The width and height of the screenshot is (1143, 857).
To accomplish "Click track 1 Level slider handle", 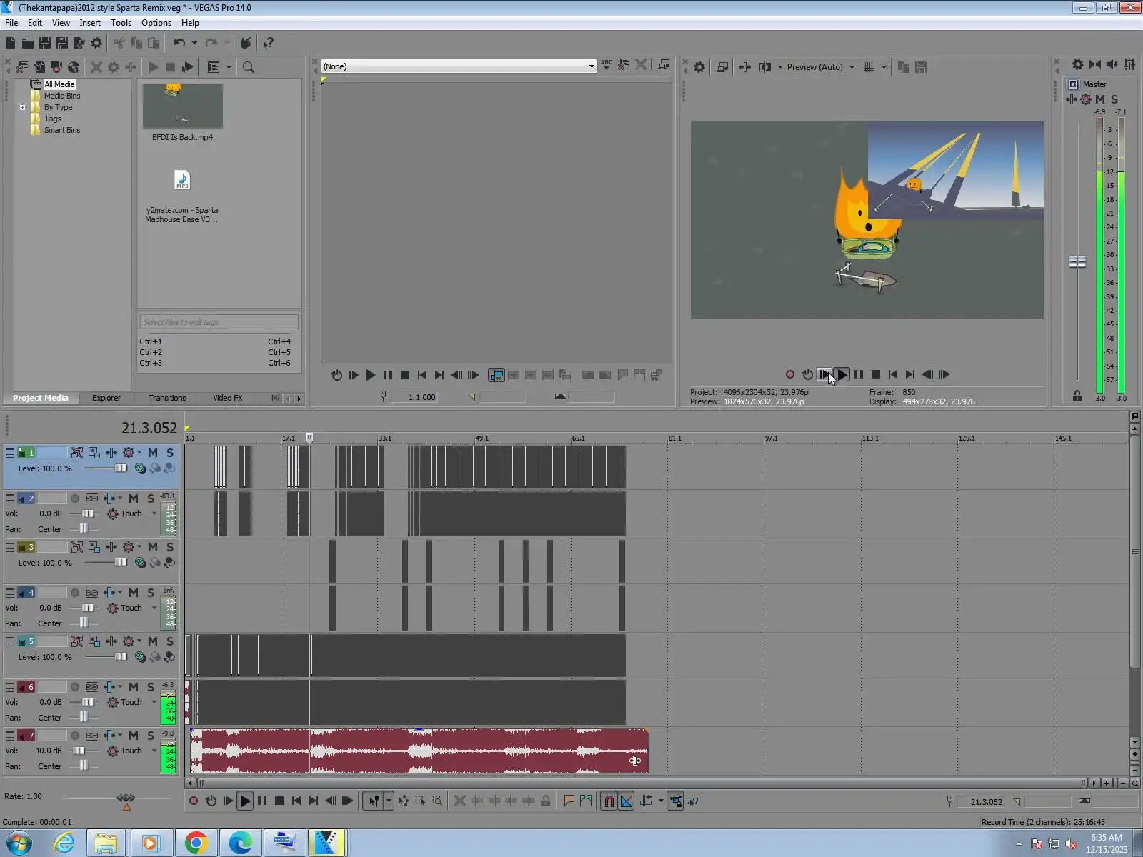I will [x=121, y=468].
